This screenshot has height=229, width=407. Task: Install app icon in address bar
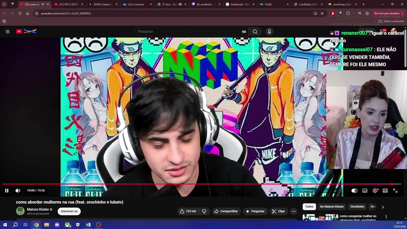[x=315, y=13]
